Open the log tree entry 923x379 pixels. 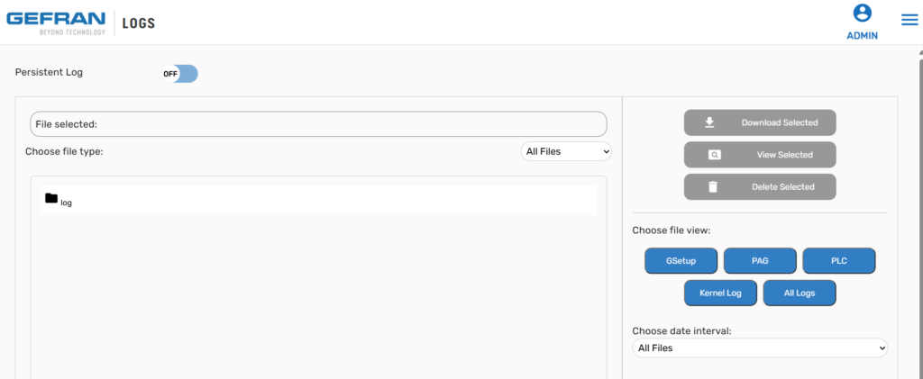point(318,201)
